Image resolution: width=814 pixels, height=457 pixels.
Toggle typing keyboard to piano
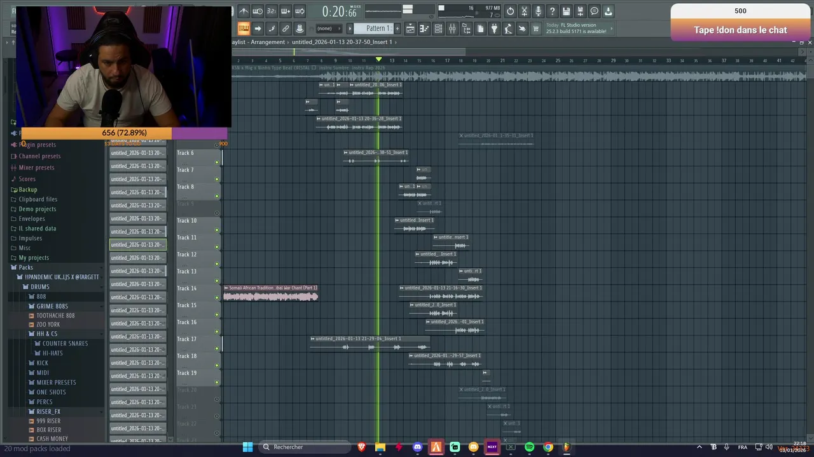pos(244,29)
